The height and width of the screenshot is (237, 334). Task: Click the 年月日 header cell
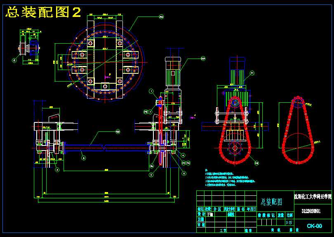tap(251, 209)
